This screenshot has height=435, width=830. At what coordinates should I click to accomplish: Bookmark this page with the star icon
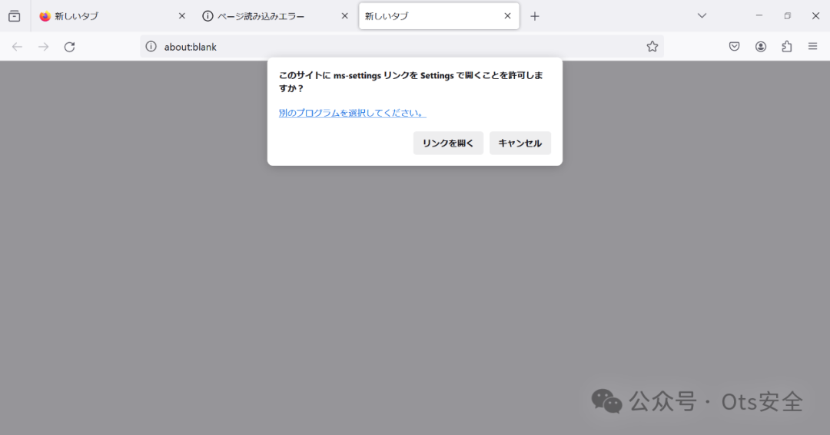(652, 47)
